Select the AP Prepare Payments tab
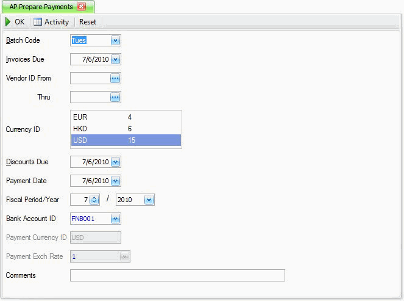This screenshot has height=301, width=404. coord(41,7)
